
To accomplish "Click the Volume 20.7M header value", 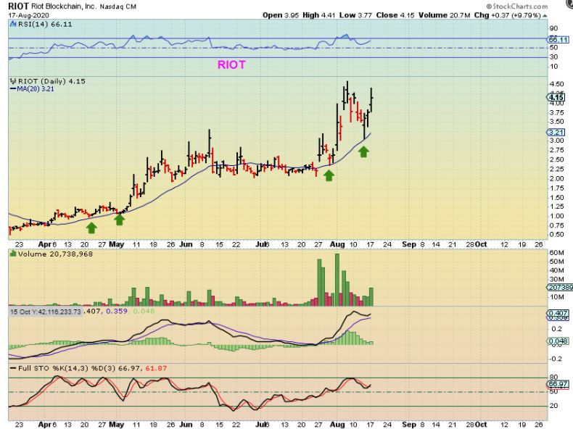I will pyautogui.click(x=444, y=15).
